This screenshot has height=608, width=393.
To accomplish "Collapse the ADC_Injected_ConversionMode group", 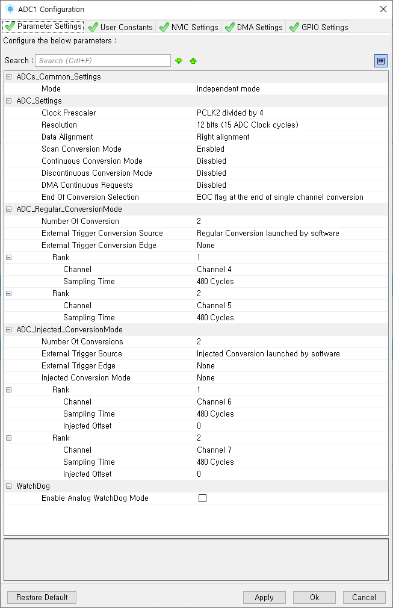I will (9, 330).
